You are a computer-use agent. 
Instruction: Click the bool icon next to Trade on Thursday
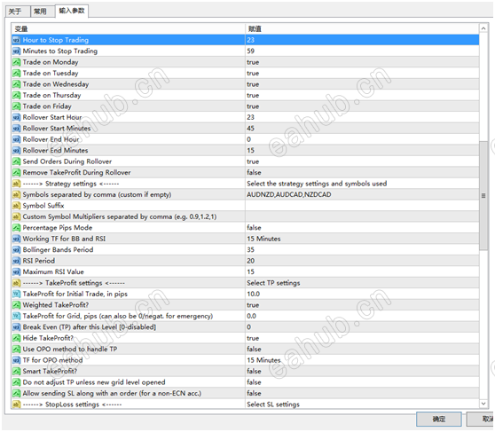pos(17,96)
